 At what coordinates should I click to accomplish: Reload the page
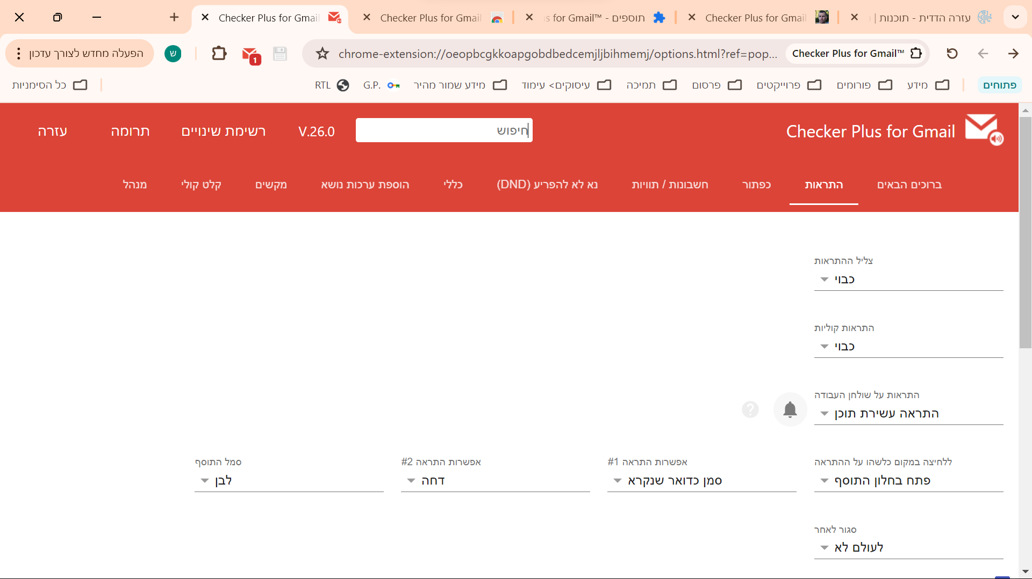952,54
